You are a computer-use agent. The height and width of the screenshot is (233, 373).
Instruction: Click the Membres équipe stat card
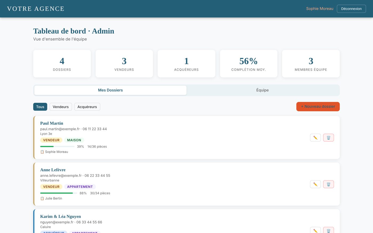[311, 64]
